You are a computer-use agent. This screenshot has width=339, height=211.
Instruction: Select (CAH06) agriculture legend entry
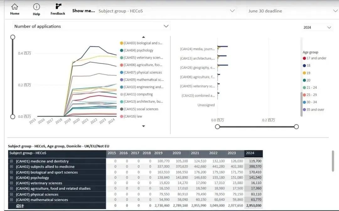coord(141,65)
